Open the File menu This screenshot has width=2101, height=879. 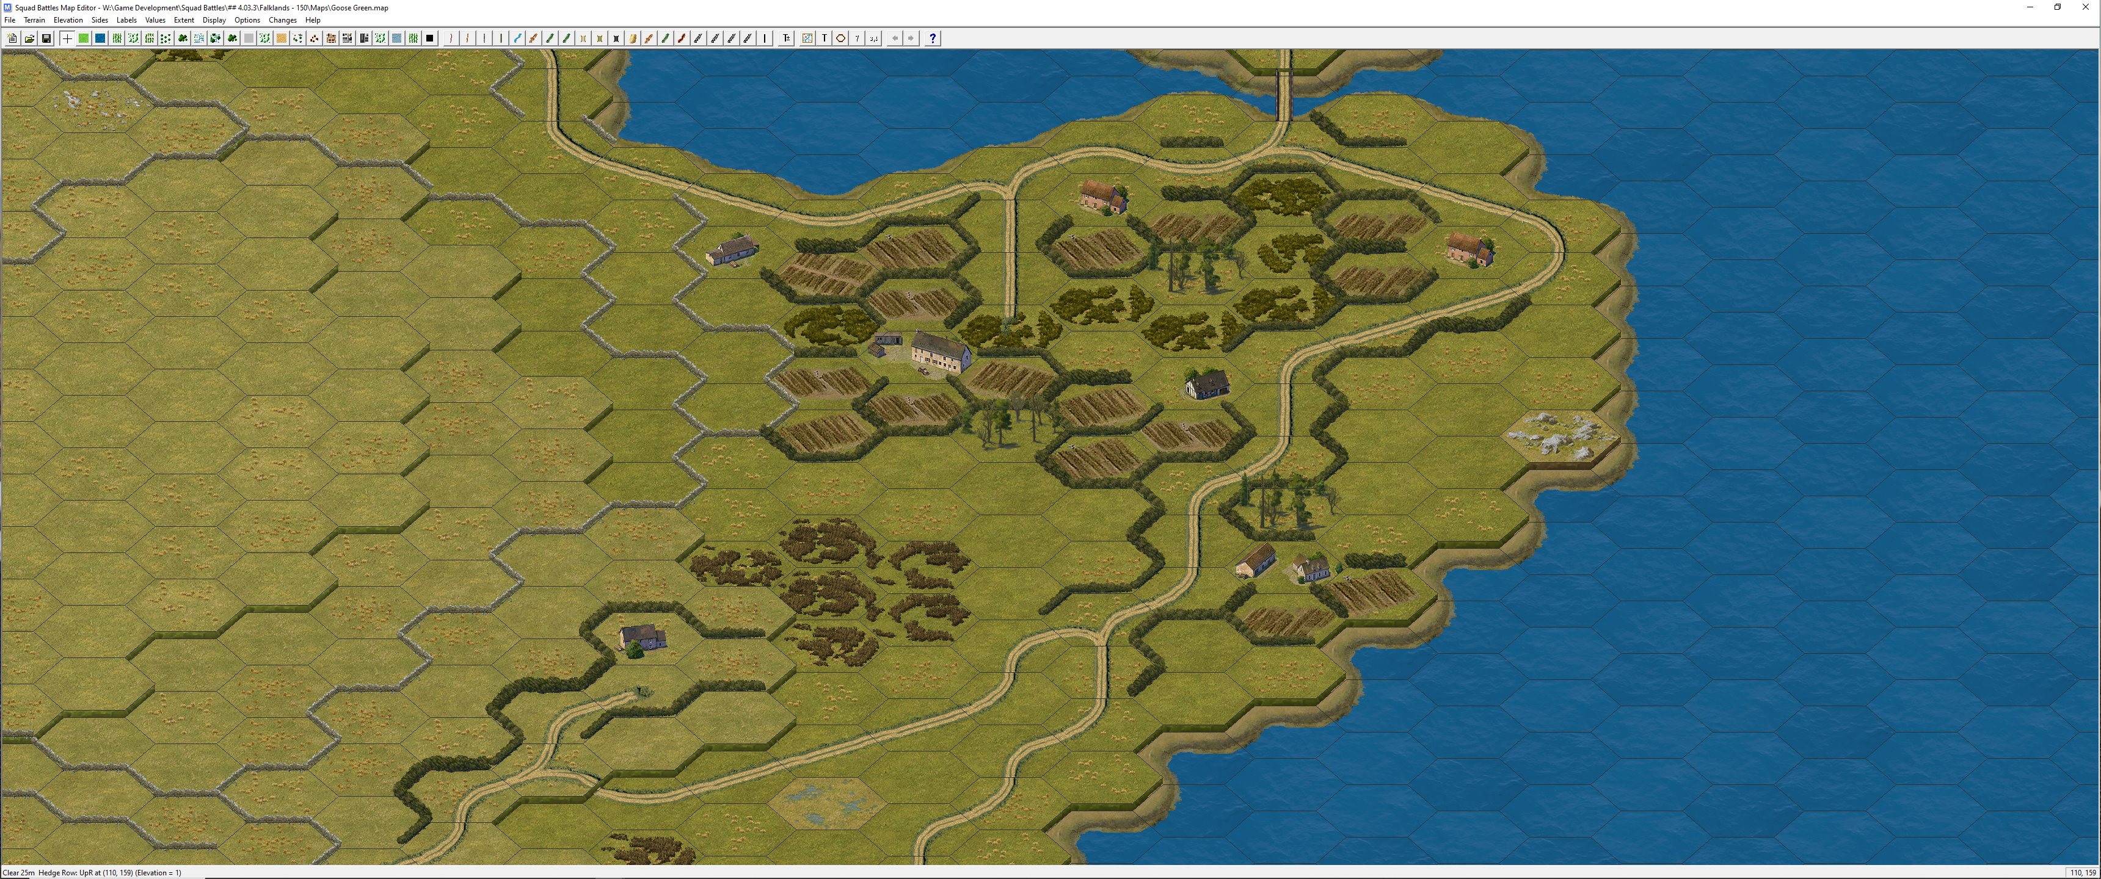10,20
